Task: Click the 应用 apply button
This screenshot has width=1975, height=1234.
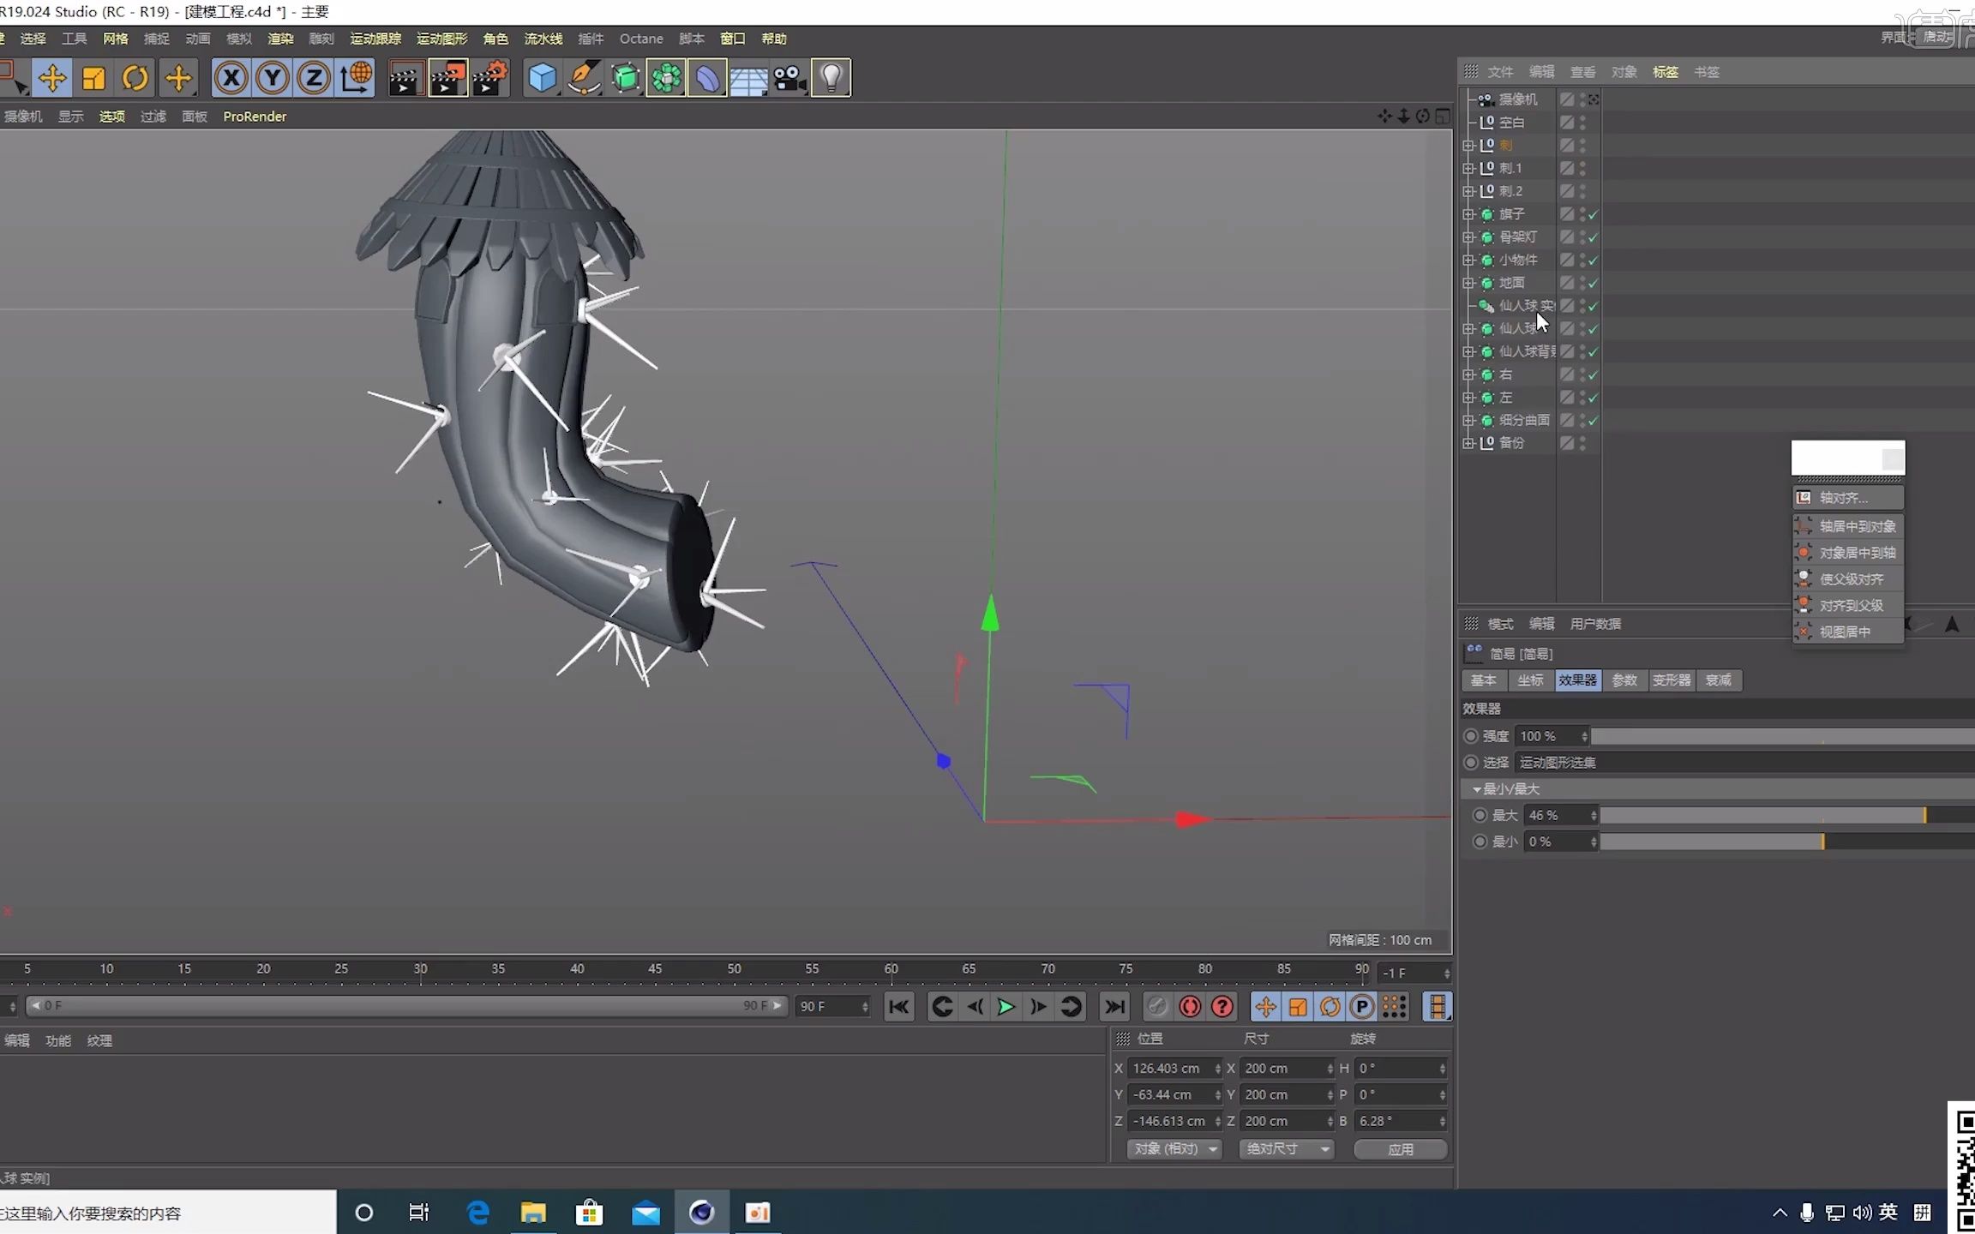Action: pos(1401,1149)
